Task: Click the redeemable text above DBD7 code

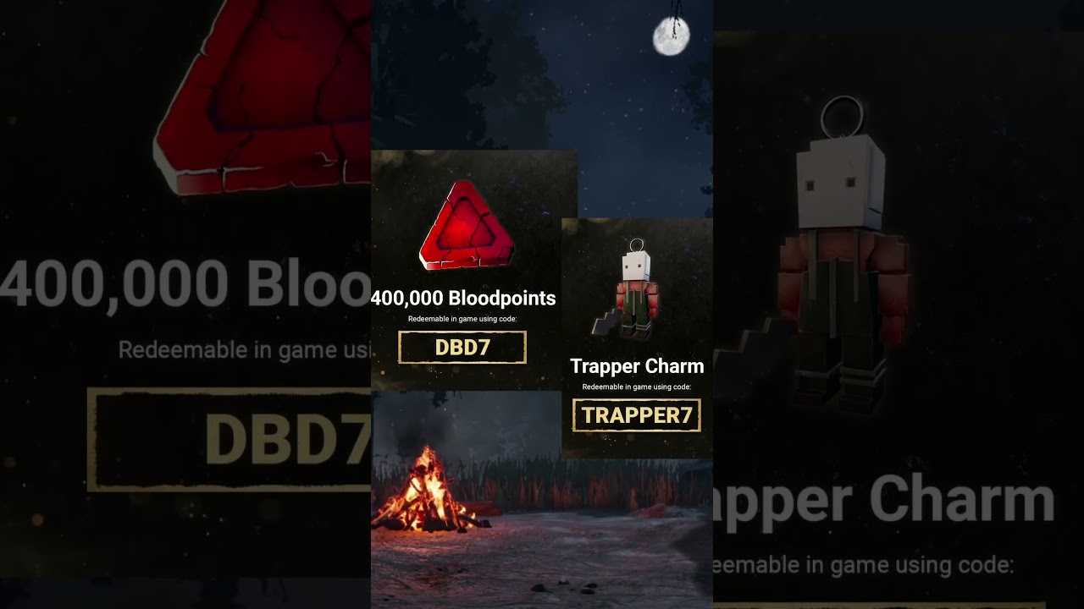Action: coord(462,319)
